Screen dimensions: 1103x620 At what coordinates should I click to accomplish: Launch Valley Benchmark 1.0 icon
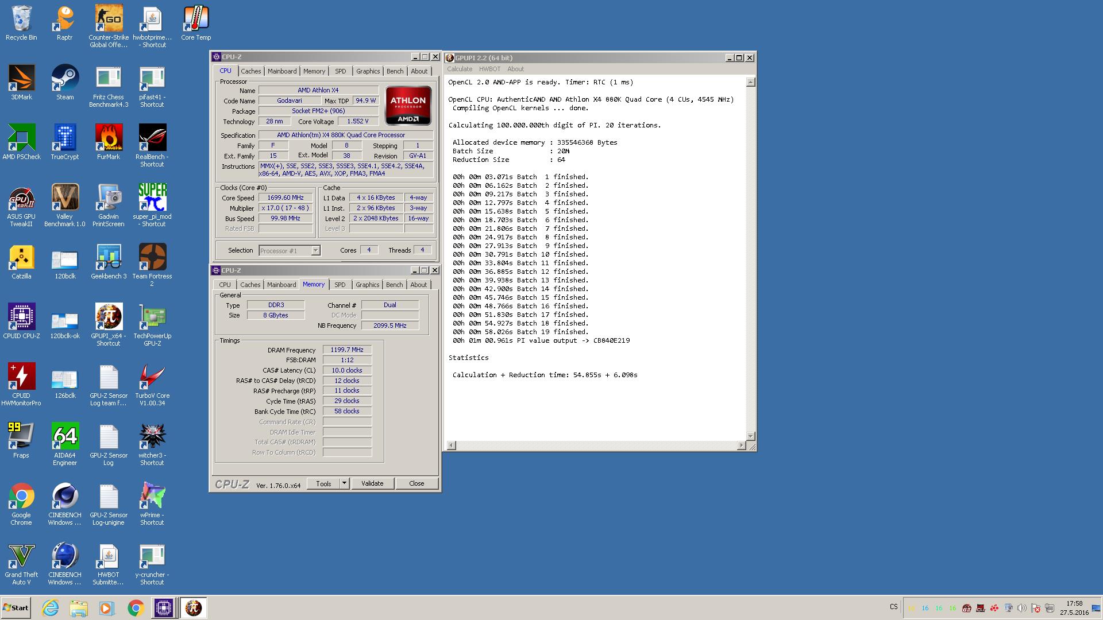tap(65, 206)
